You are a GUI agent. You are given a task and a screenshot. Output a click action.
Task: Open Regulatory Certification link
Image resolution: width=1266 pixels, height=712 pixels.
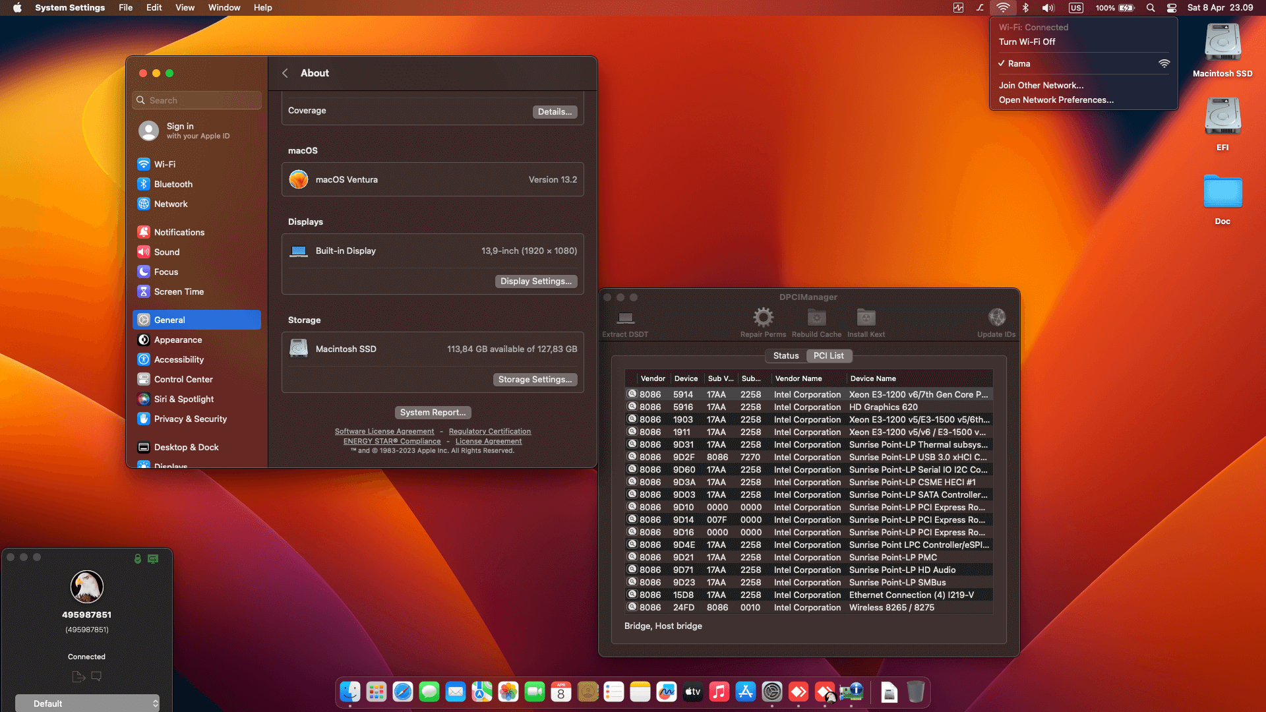pos(490,431)
